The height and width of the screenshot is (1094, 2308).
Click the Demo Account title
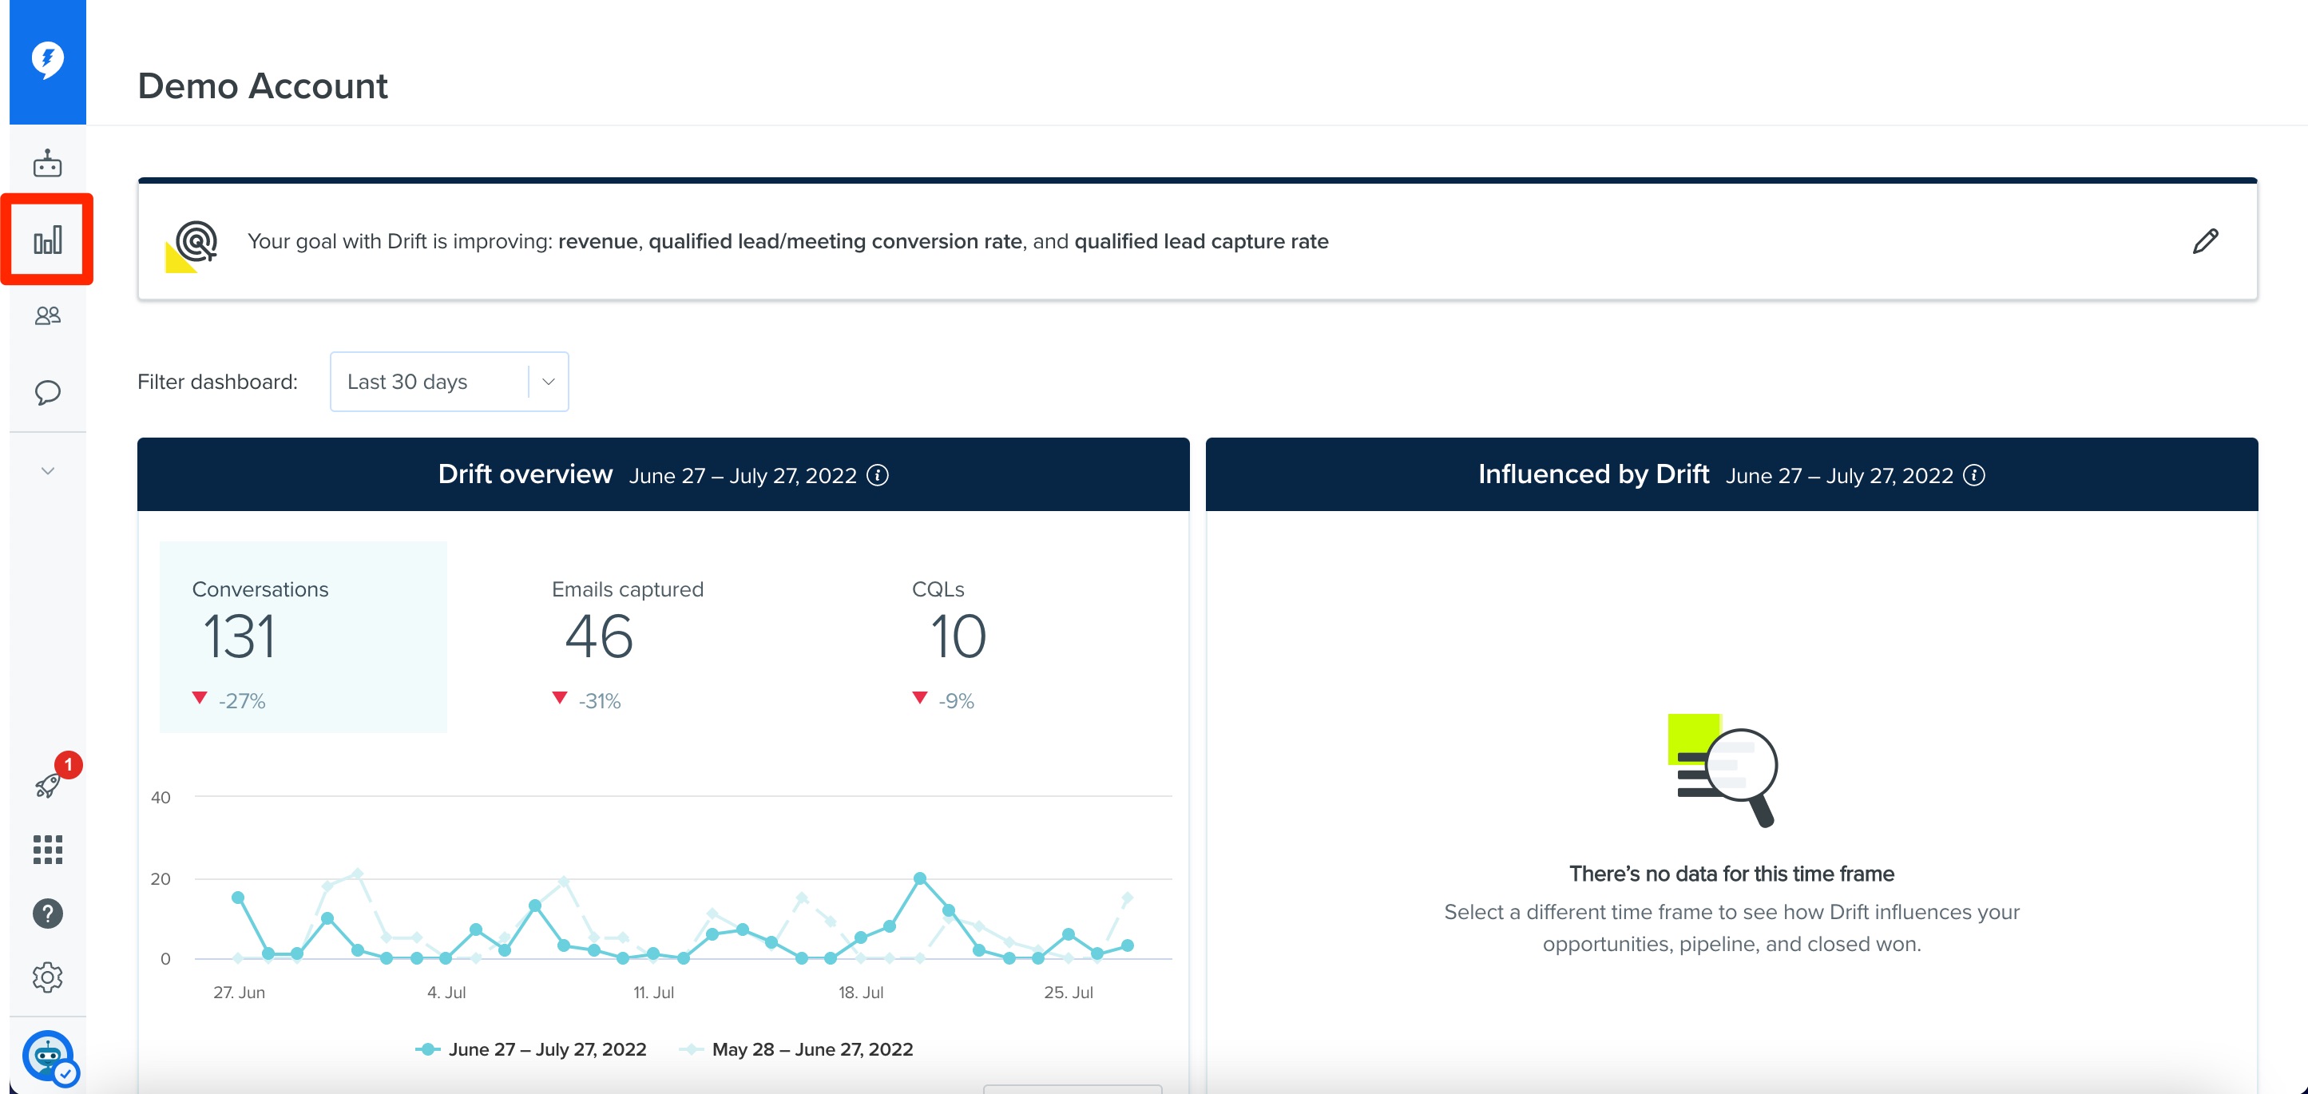263,86
